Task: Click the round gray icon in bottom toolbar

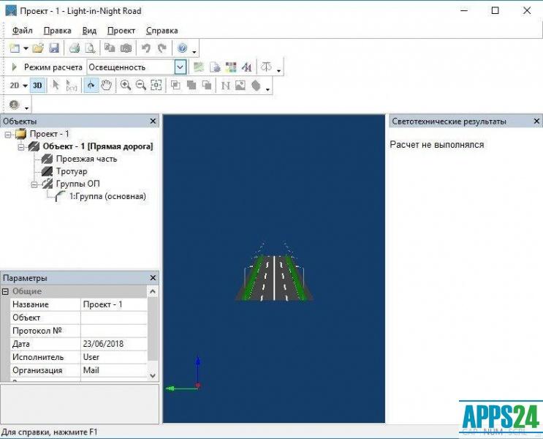Action: tap(14, 104)
